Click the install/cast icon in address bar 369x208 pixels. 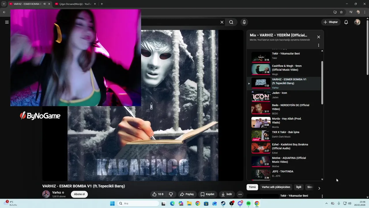coord(335,12)
